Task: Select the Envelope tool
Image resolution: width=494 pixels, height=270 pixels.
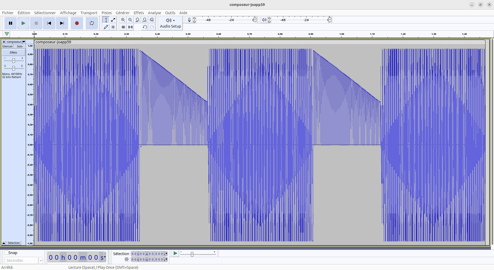Action: click(113, 20)
